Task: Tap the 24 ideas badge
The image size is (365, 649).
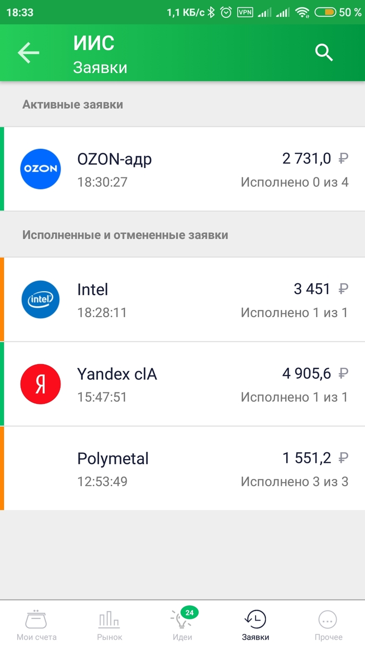Action: pos(189,612)
